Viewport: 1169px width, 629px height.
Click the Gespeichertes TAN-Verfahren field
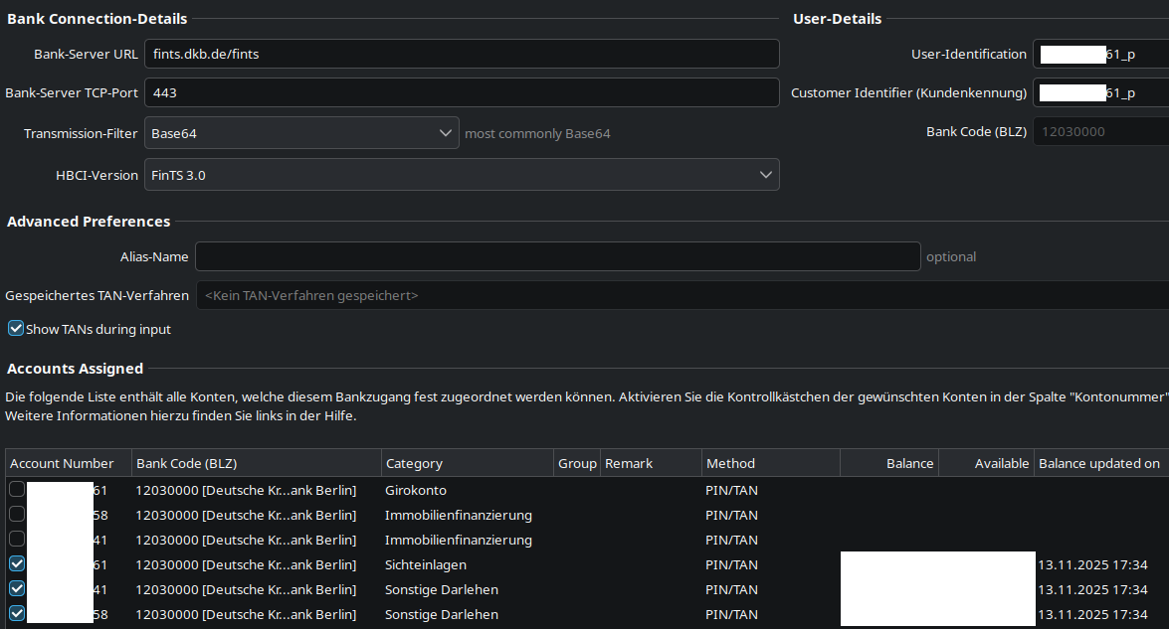tap(682, 295)
